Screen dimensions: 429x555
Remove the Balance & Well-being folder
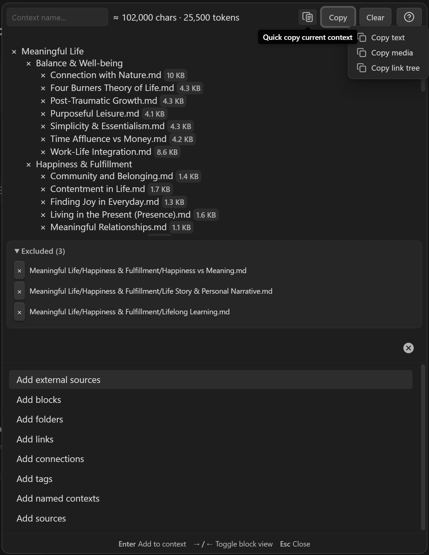point(29,64)
